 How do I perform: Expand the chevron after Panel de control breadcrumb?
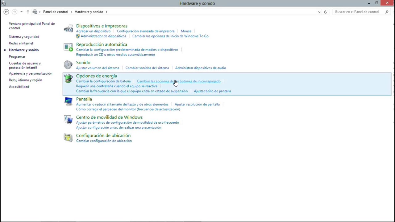[71, 12]
